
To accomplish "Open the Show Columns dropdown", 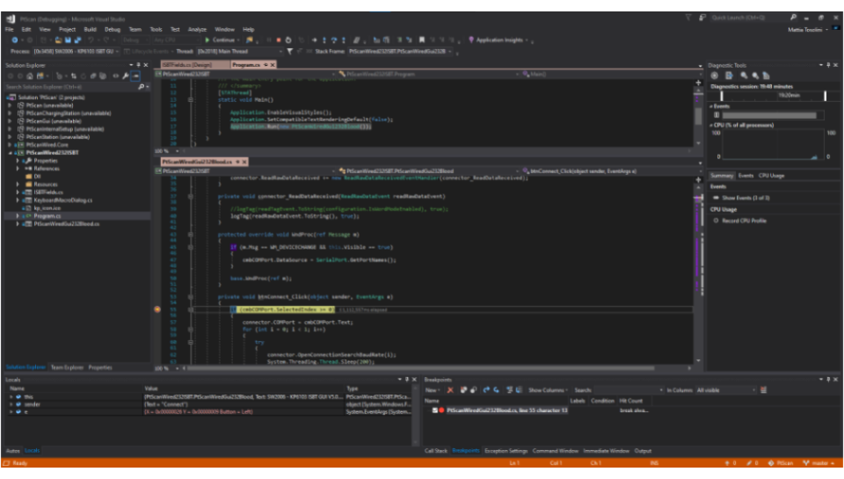I will pyautogui.click(x=548, y=390).
